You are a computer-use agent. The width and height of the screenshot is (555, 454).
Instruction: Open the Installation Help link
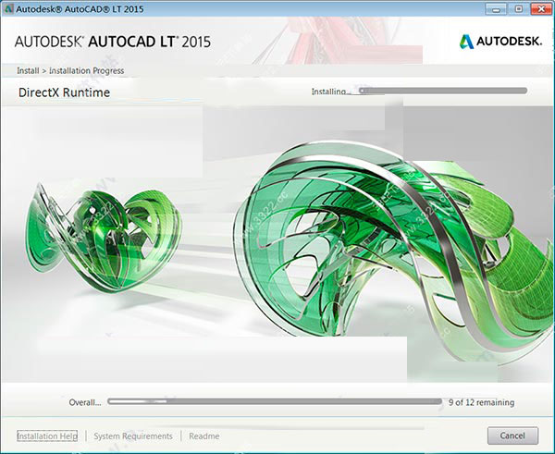pos(47,436)
